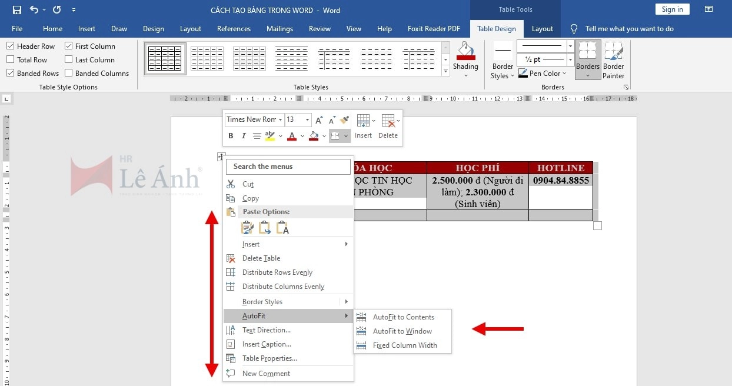Image resolution: width=732 pixels, height=386 pixels.
Task: Click the table move handle icon
Action: [221, 157]
